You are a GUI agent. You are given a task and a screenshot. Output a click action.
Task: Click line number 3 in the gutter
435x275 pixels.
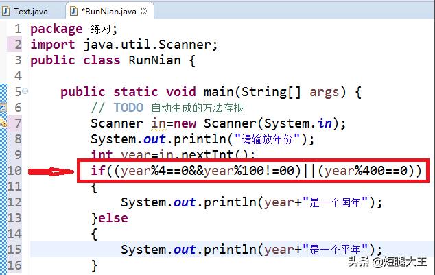pyautogui.click(x=18, y=60)
